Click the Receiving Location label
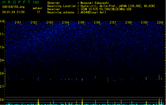 pos(61,6)
